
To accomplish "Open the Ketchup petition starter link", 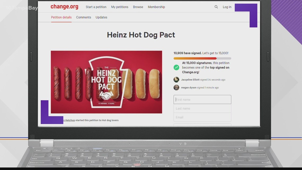I will click(69, 120).
